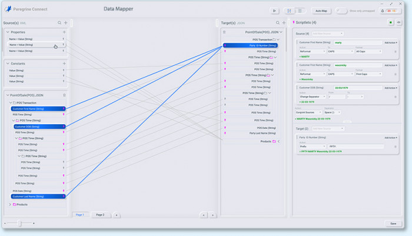Select the Customer Last Name (String) source field
412x236 pixels.
38,197
